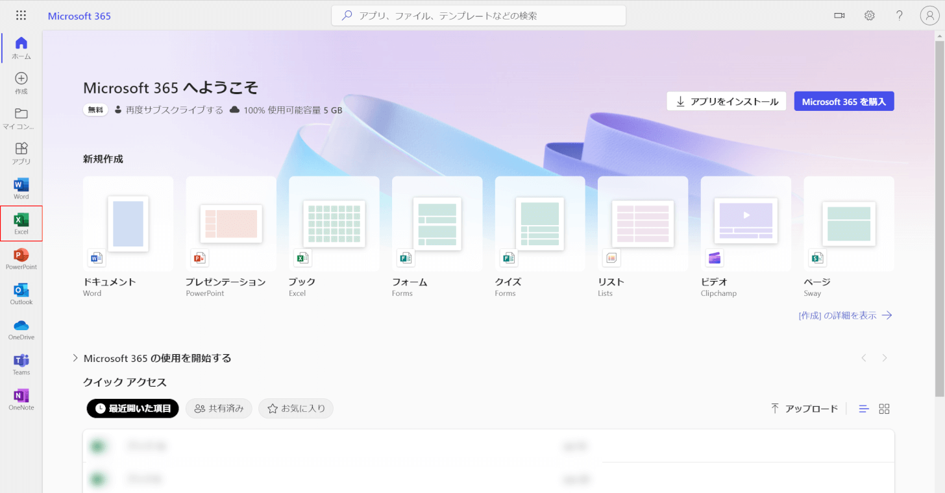This screenshot has width=945, height=493.
Task: Open the settings gear icon
Action: [870, 16]
